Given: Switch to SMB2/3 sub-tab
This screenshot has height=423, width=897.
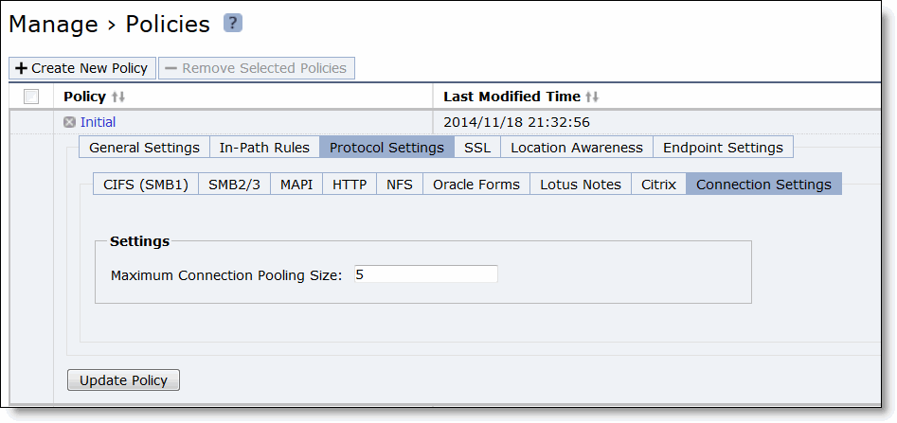Looking at the screenshot, I should click(x=234, y=185).
